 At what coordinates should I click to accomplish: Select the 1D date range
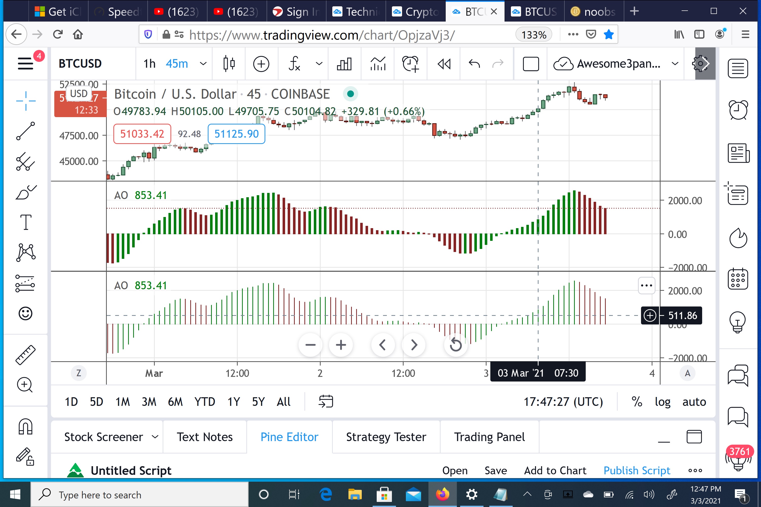[71, 402]
